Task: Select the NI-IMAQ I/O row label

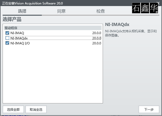Action: tap(20, 43)
